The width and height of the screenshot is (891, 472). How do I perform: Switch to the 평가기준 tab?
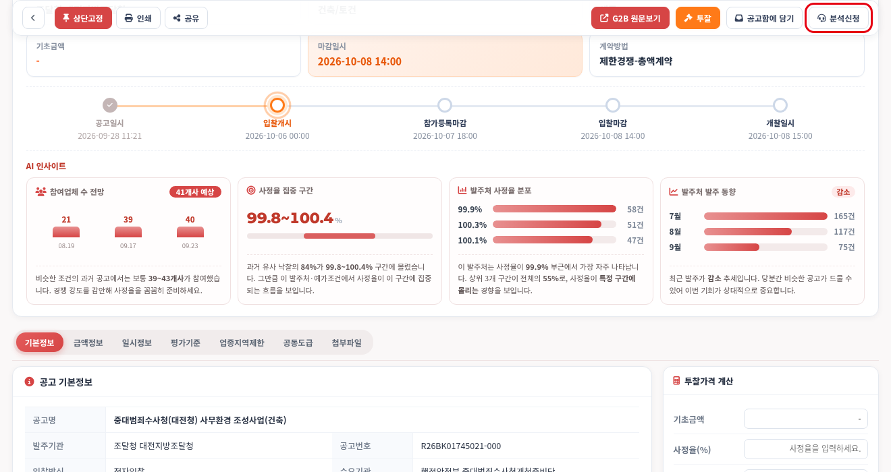coord(186,343)
